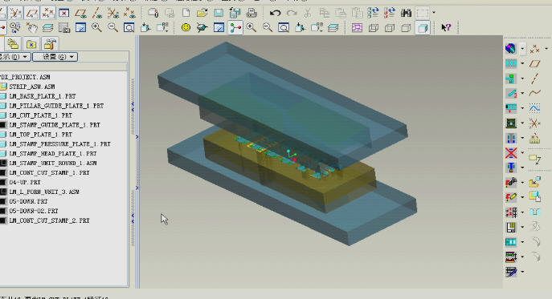552x299 pixels.
Task: Click the assemble component icon
Action: 535,182
